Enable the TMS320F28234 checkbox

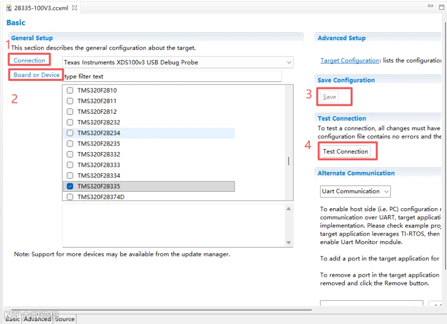70,133
